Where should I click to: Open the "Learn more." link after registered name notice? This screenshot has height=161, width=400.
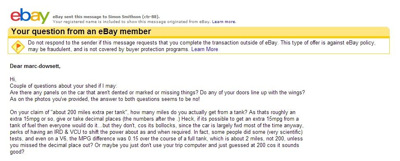[224, 22]
